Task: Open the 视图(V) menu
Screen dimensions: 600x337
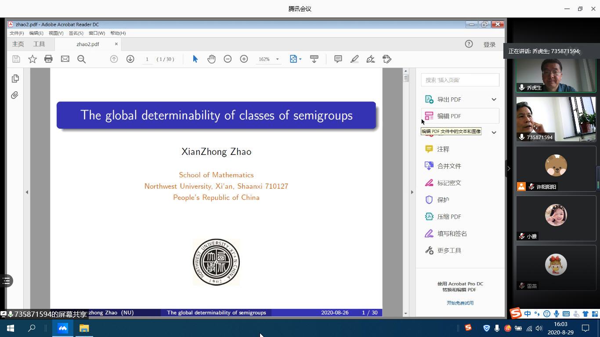Action: pyautogui.click(x=56, y=33)
